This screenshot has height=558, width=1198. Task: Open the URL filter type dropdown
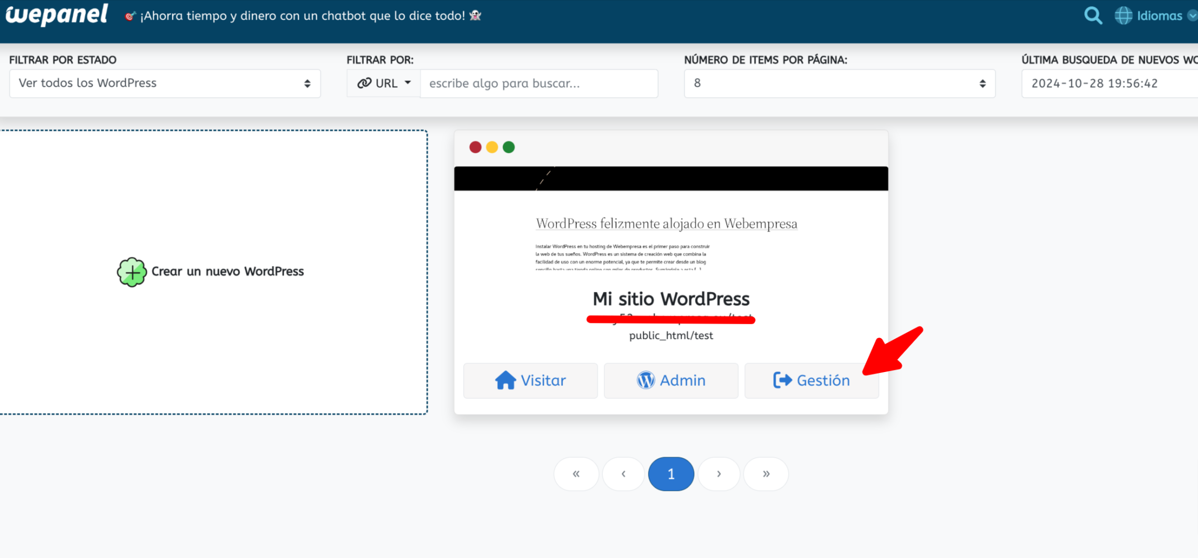[383, 83]
